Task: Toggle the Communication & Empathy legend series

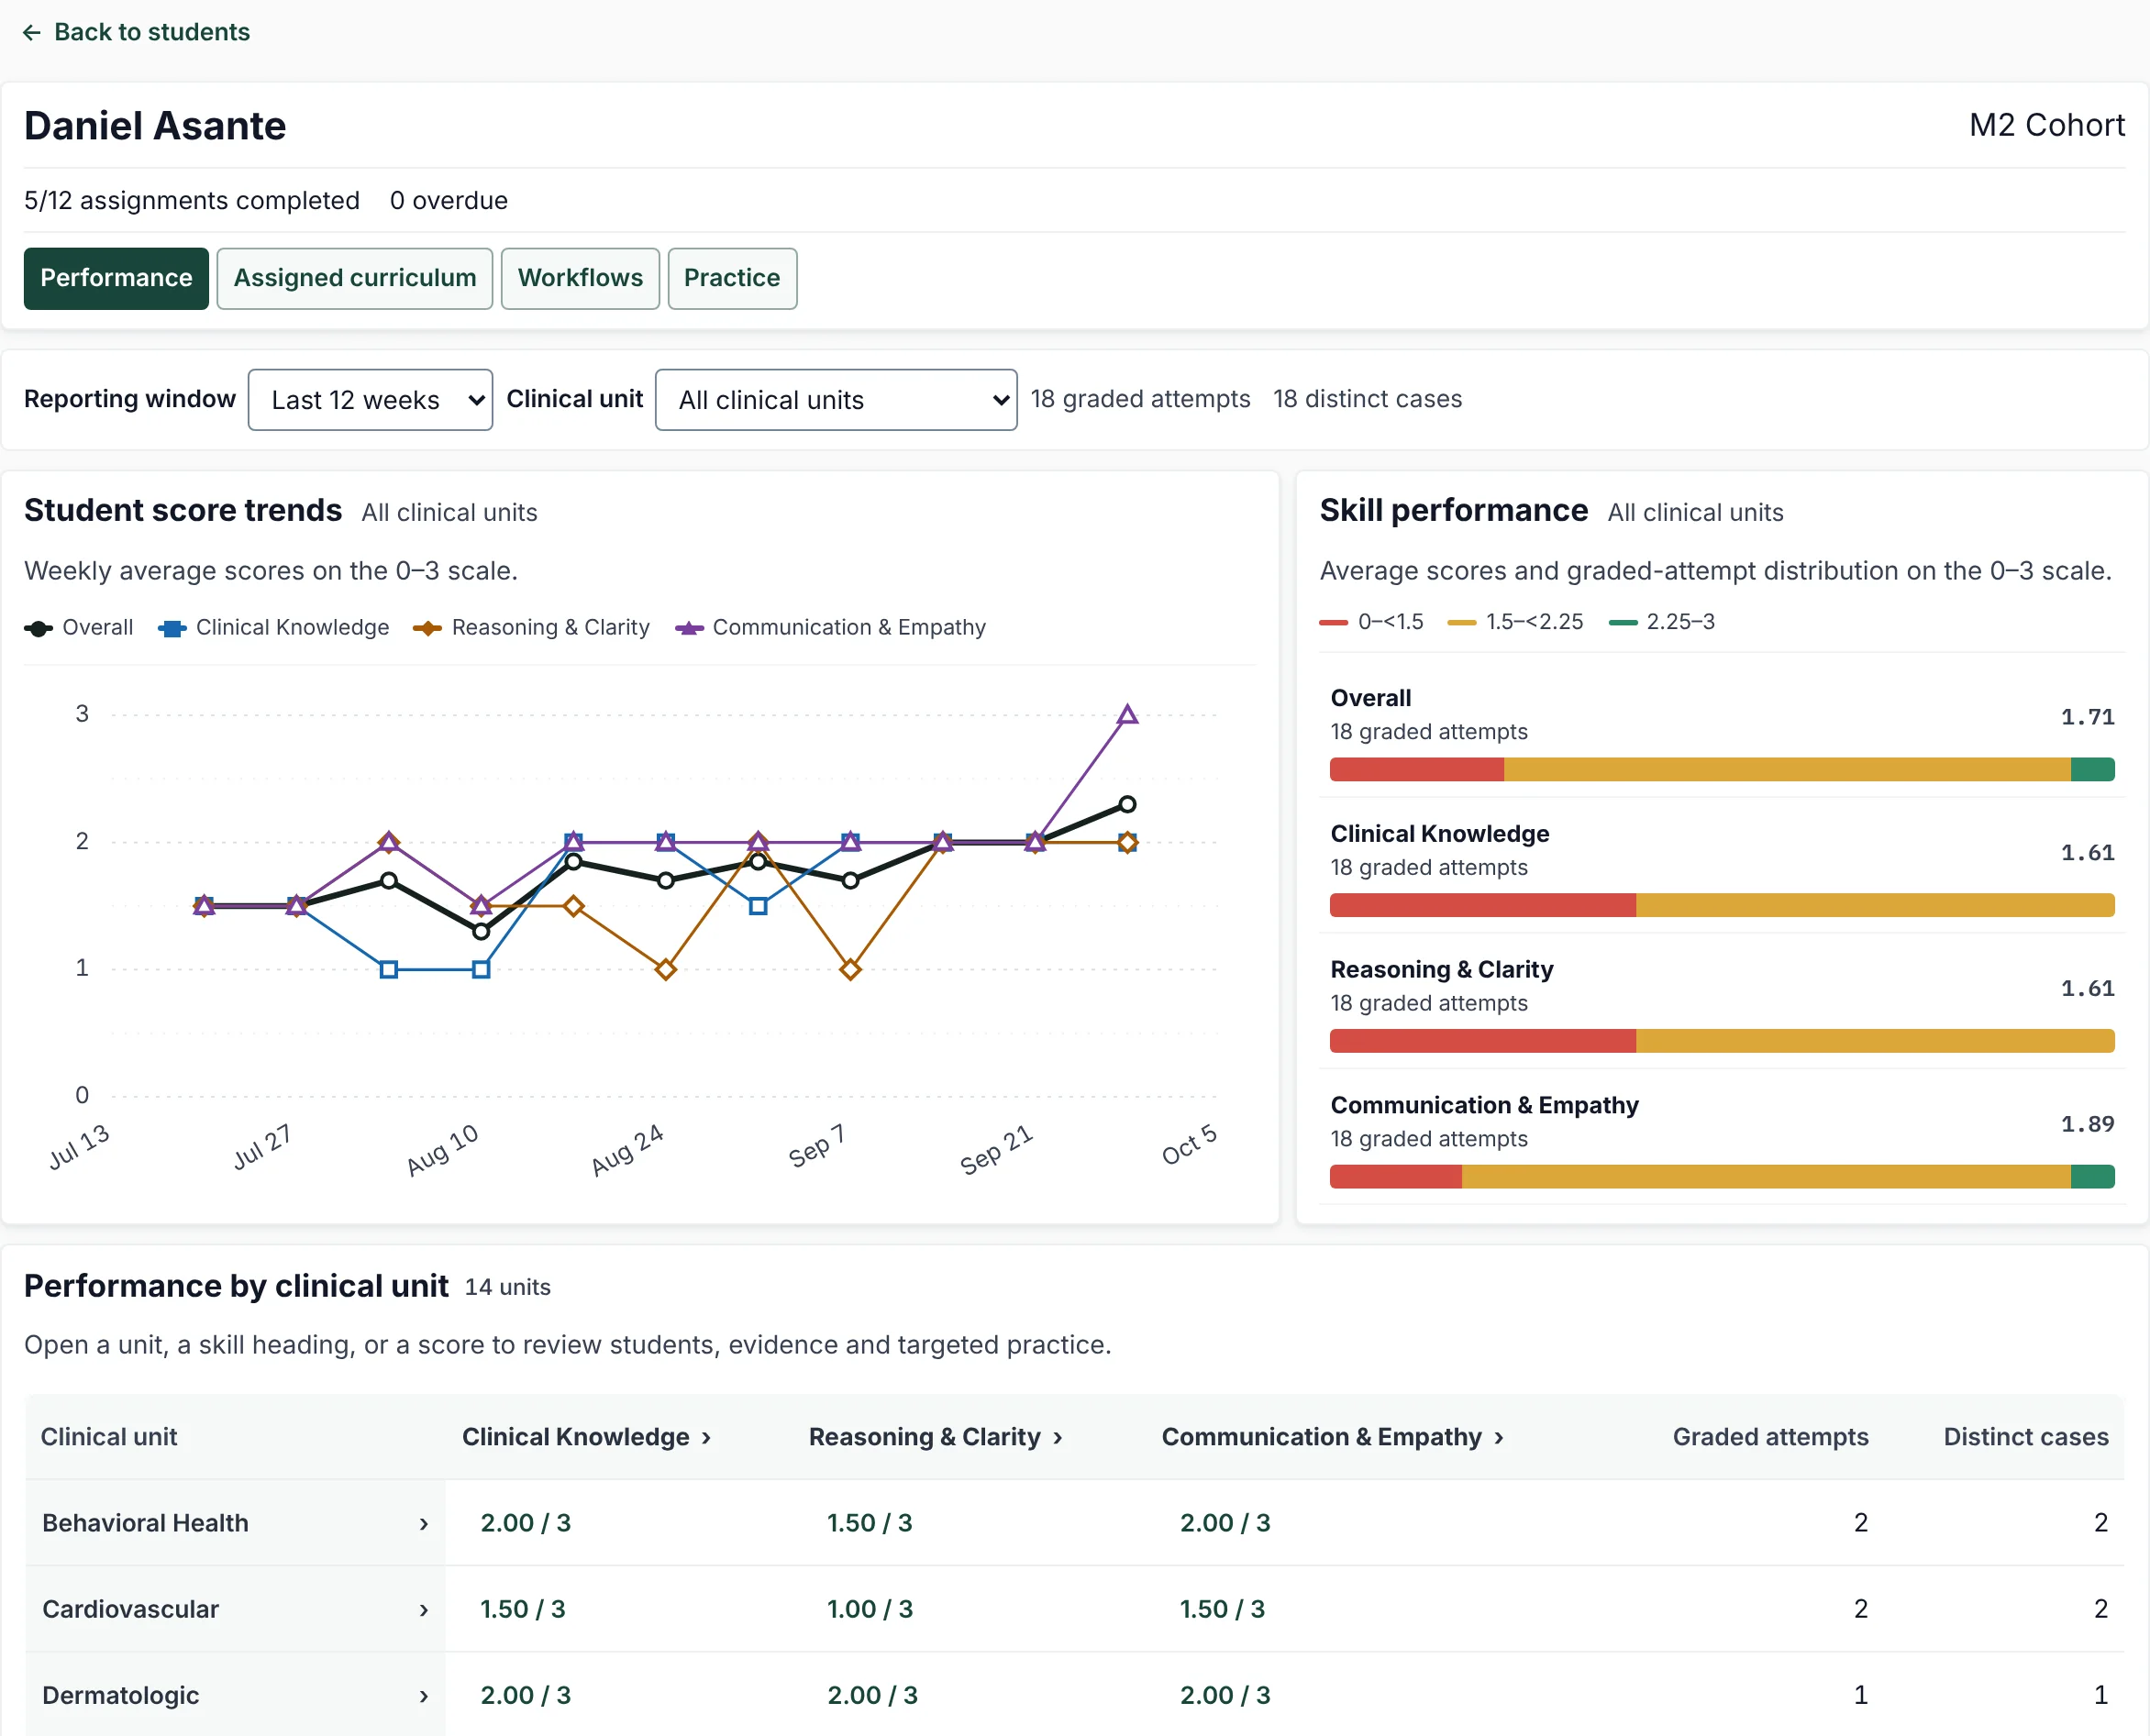Action: (x=830, y=628)
